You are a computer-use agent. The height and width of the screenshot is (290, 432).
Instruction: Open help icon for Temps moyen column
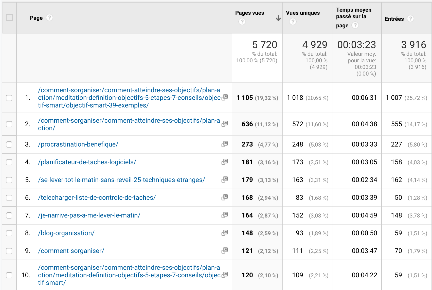point(355,25)
